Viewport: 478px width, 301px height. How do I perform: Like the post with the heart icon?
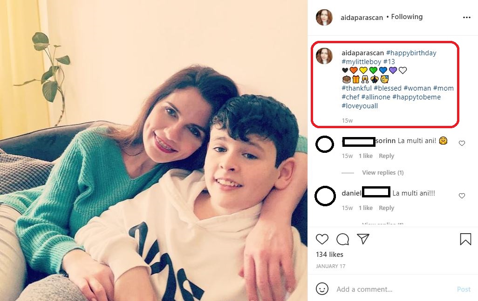point(322,239)
